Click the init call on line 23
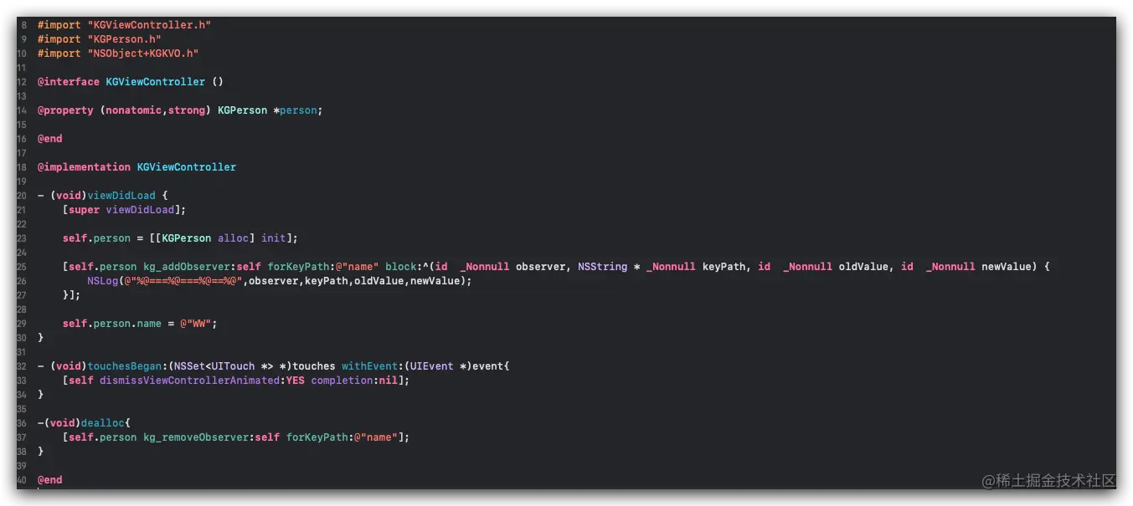 tap(273, 238)
